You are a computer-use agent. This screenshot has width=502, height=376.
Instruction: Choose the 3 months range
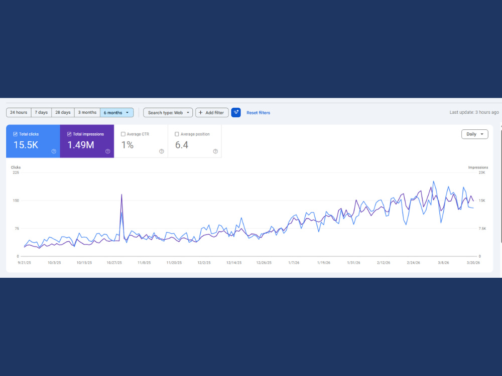click(87, 112)
